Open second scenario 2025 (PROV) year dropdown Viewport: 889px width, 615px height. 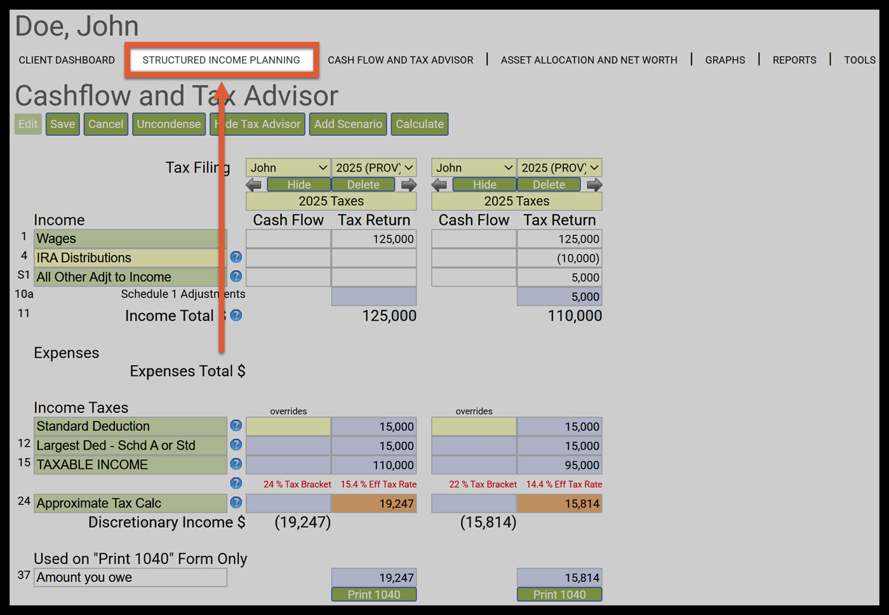[x=559, y=168]
